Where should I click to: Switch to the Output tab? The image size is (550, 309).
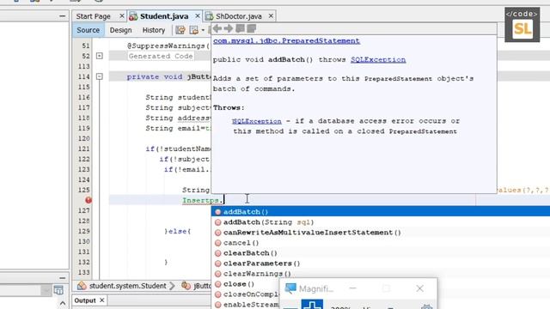point(85,300)
